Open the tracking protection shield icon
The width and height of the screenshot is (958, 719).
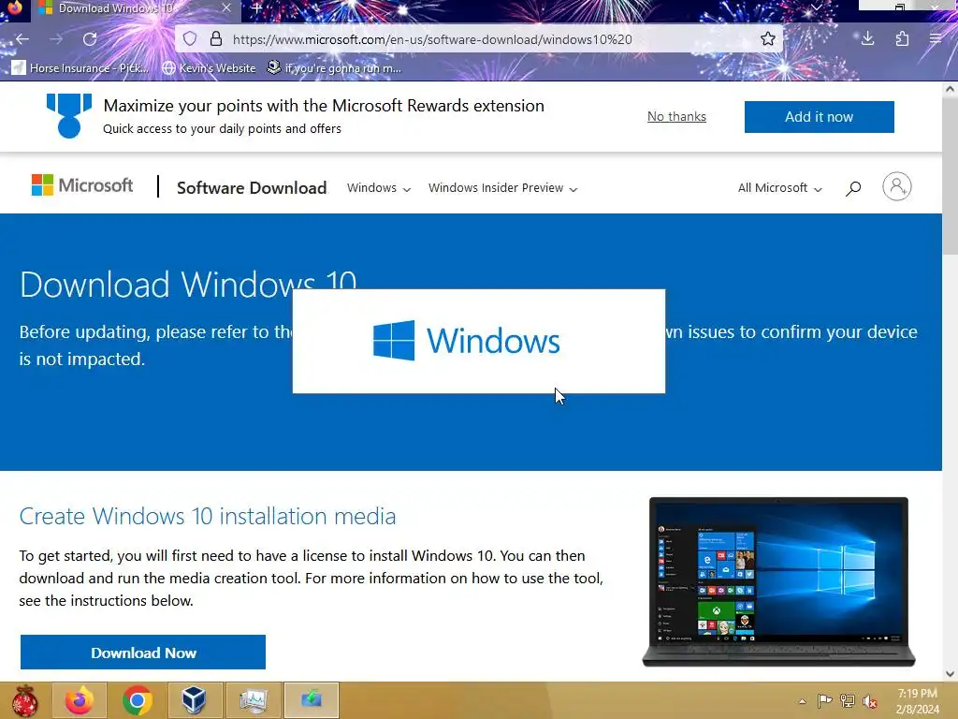point(190,39)
